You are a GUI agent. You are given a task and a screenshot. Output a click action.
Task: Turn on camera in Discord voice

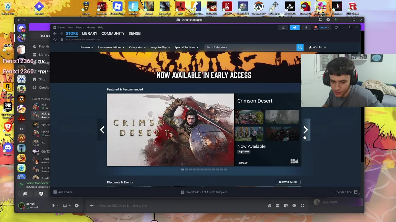[x=25, y=194]
